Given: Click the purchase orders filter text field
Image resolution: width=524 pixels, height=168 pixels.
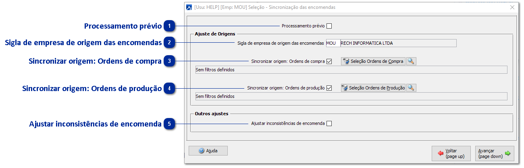Looking at the screenshot, I should (350, 70).
